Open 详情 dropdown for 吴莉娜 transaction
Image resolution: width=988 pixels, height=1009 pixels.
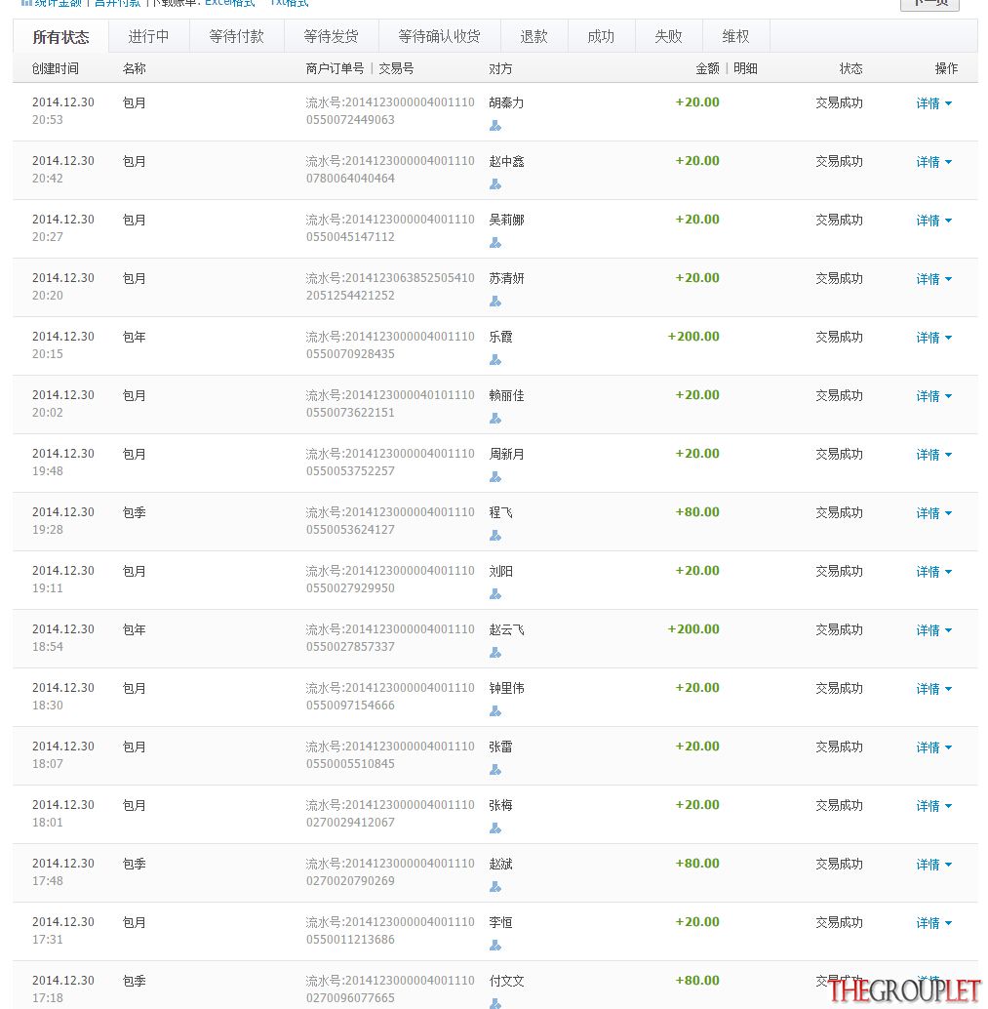point(934,221)
